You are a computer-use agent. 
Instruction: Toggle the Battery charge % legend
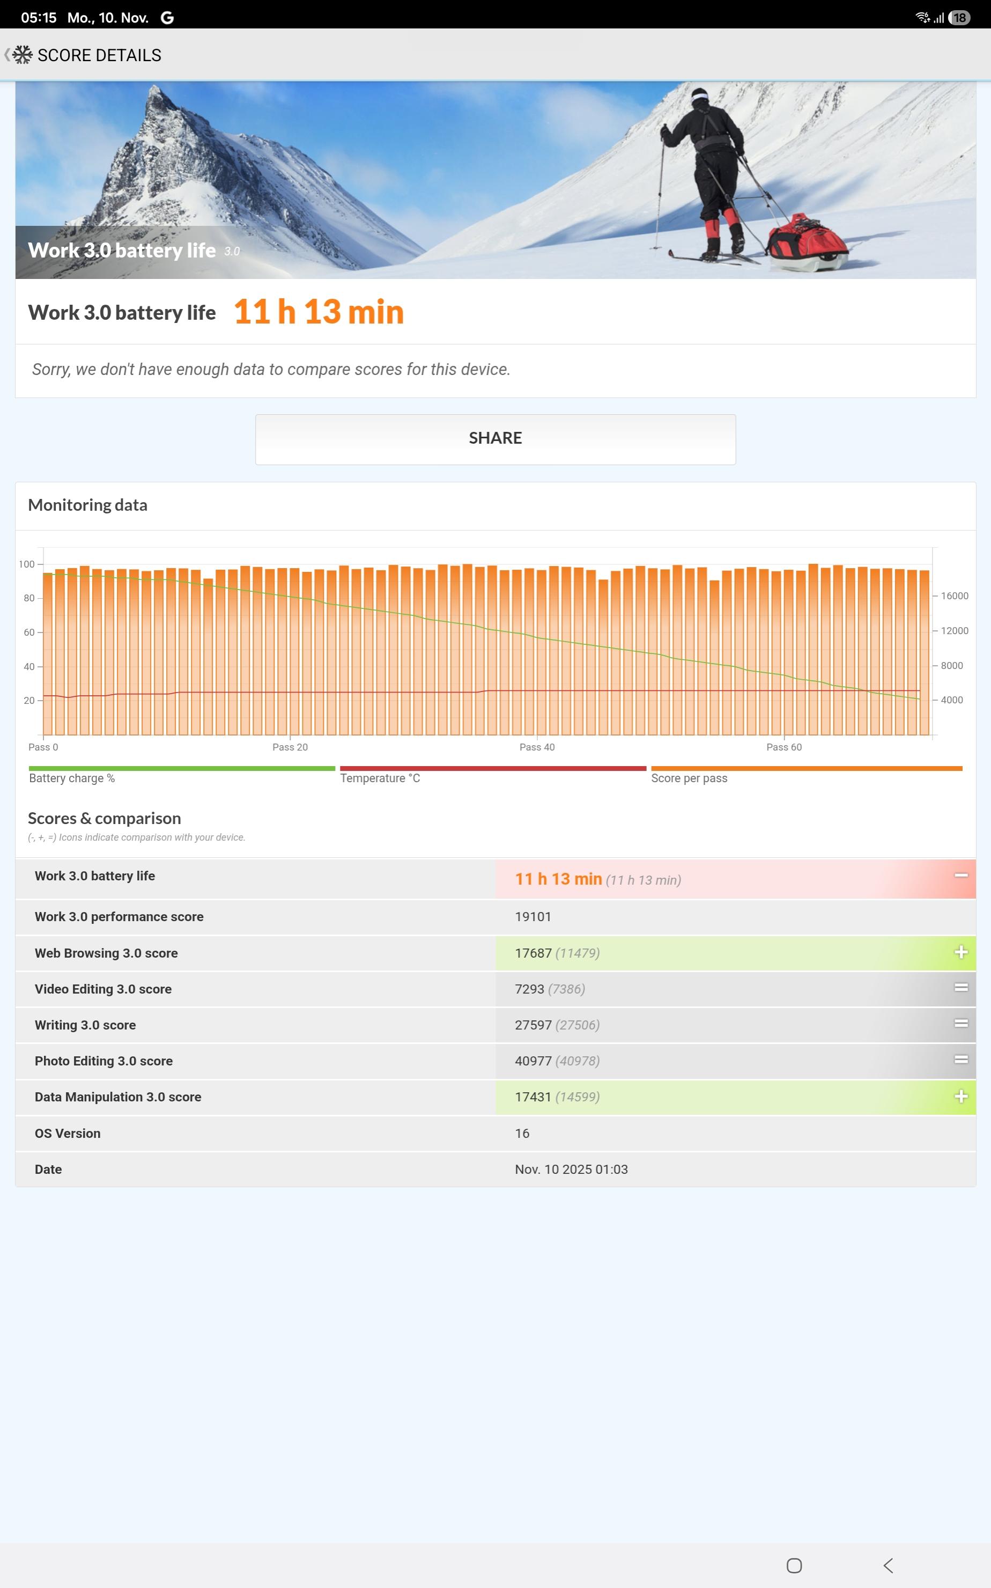(72, 778)
